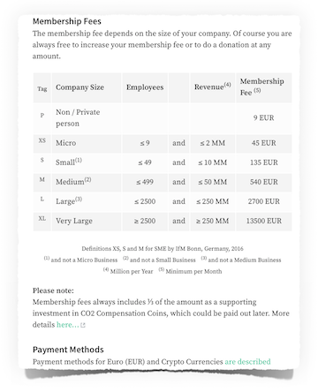Select the 2700 EUR fee cell
This screenshot has width=318, height=392.
coord(264,202)
